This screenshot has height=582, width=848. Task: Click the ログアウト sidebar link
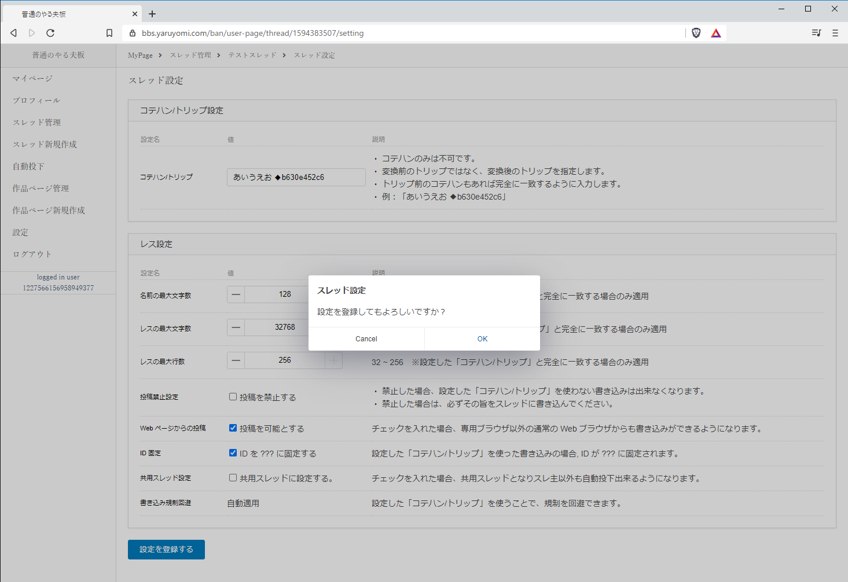pos(31,253)
